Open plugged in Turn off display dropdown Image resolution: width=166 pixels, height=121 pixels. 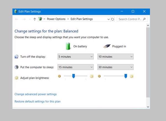[115, 57]
